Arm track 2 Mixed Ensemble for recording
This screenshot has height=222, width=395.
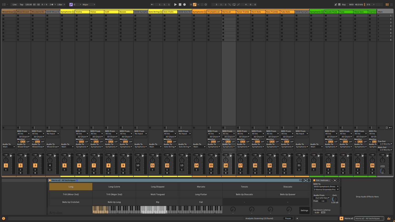click(x=21, y=173)
